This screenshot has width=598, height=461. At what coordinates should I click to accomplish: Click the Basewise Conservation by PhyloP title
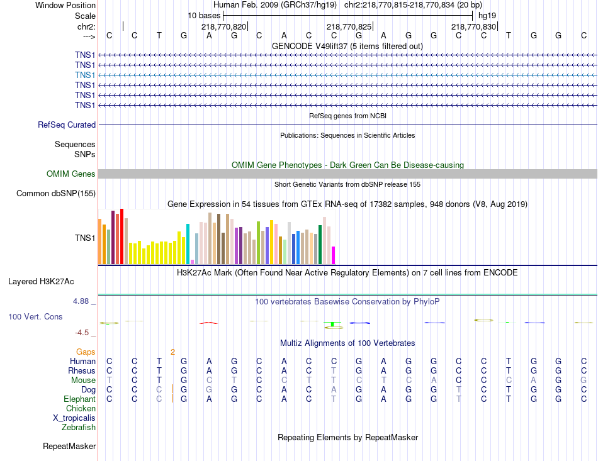point(347,302)
